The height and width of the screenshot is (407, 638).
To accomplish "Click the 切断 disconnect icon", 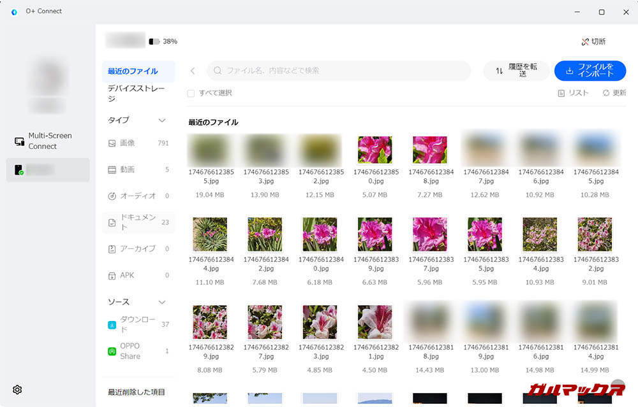I will pyautogui.click(x=585, y=42).
